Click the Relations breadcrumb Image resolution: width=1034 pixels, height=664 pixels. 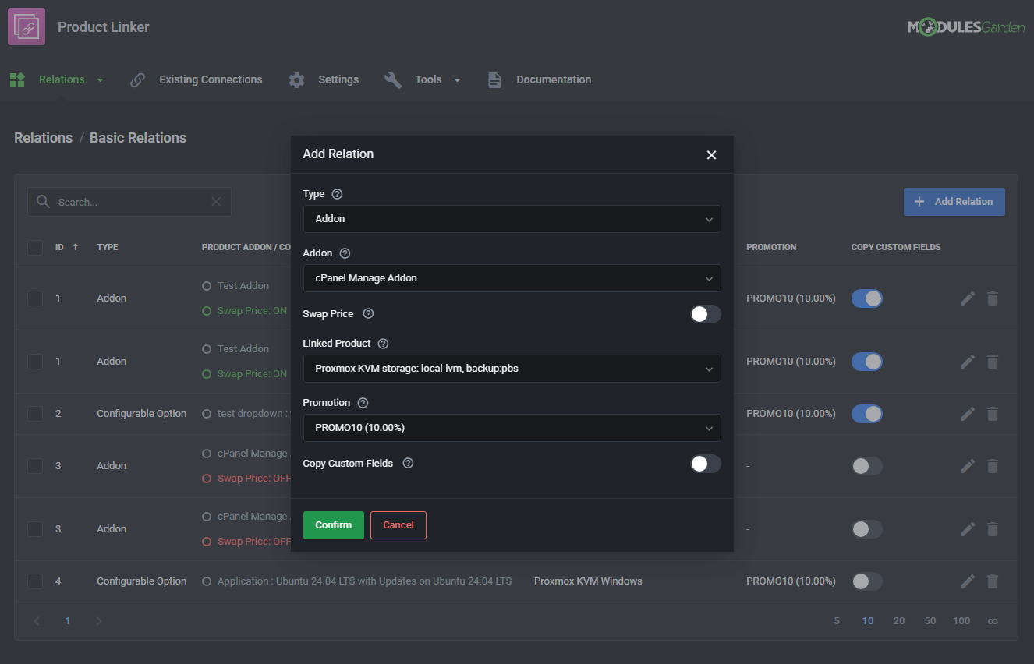(x=43, y=138)
